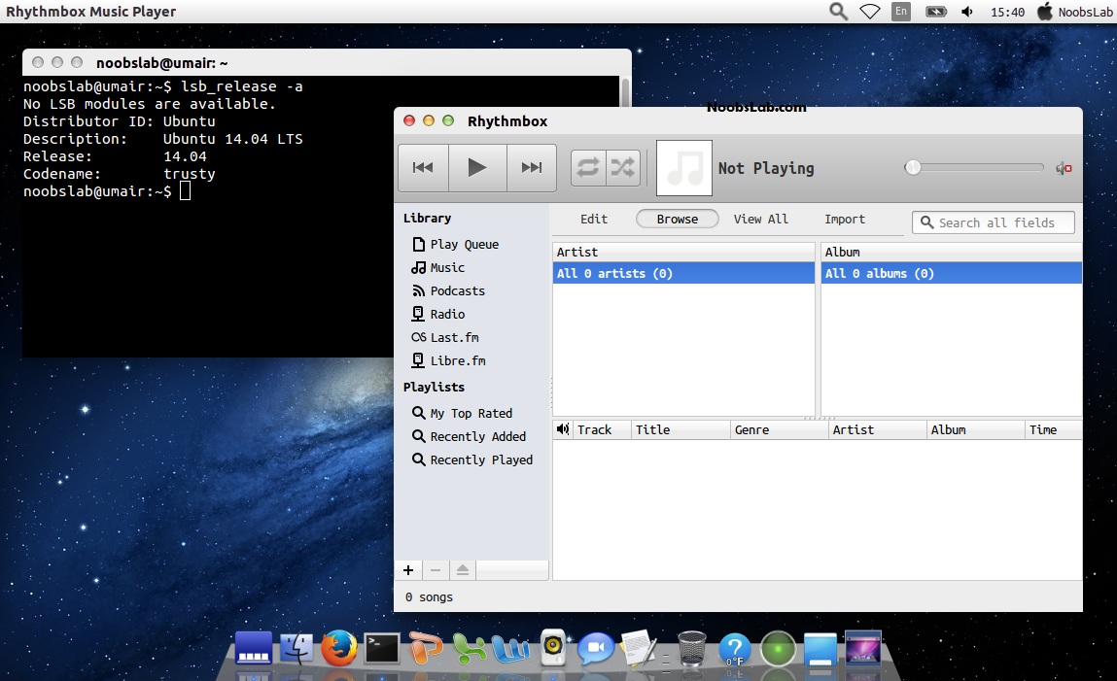Adjust the playback position slider
The image size is (1117, 681).
pos(974,168)
